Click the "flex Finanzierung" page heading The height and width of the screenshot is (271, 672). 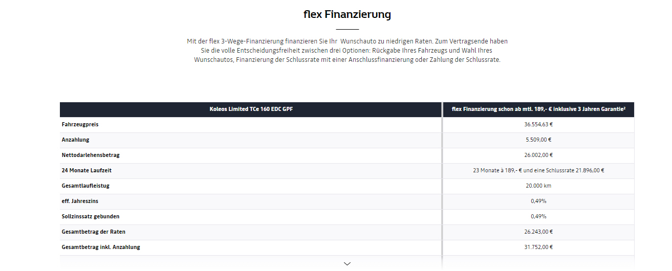(347, 14)
